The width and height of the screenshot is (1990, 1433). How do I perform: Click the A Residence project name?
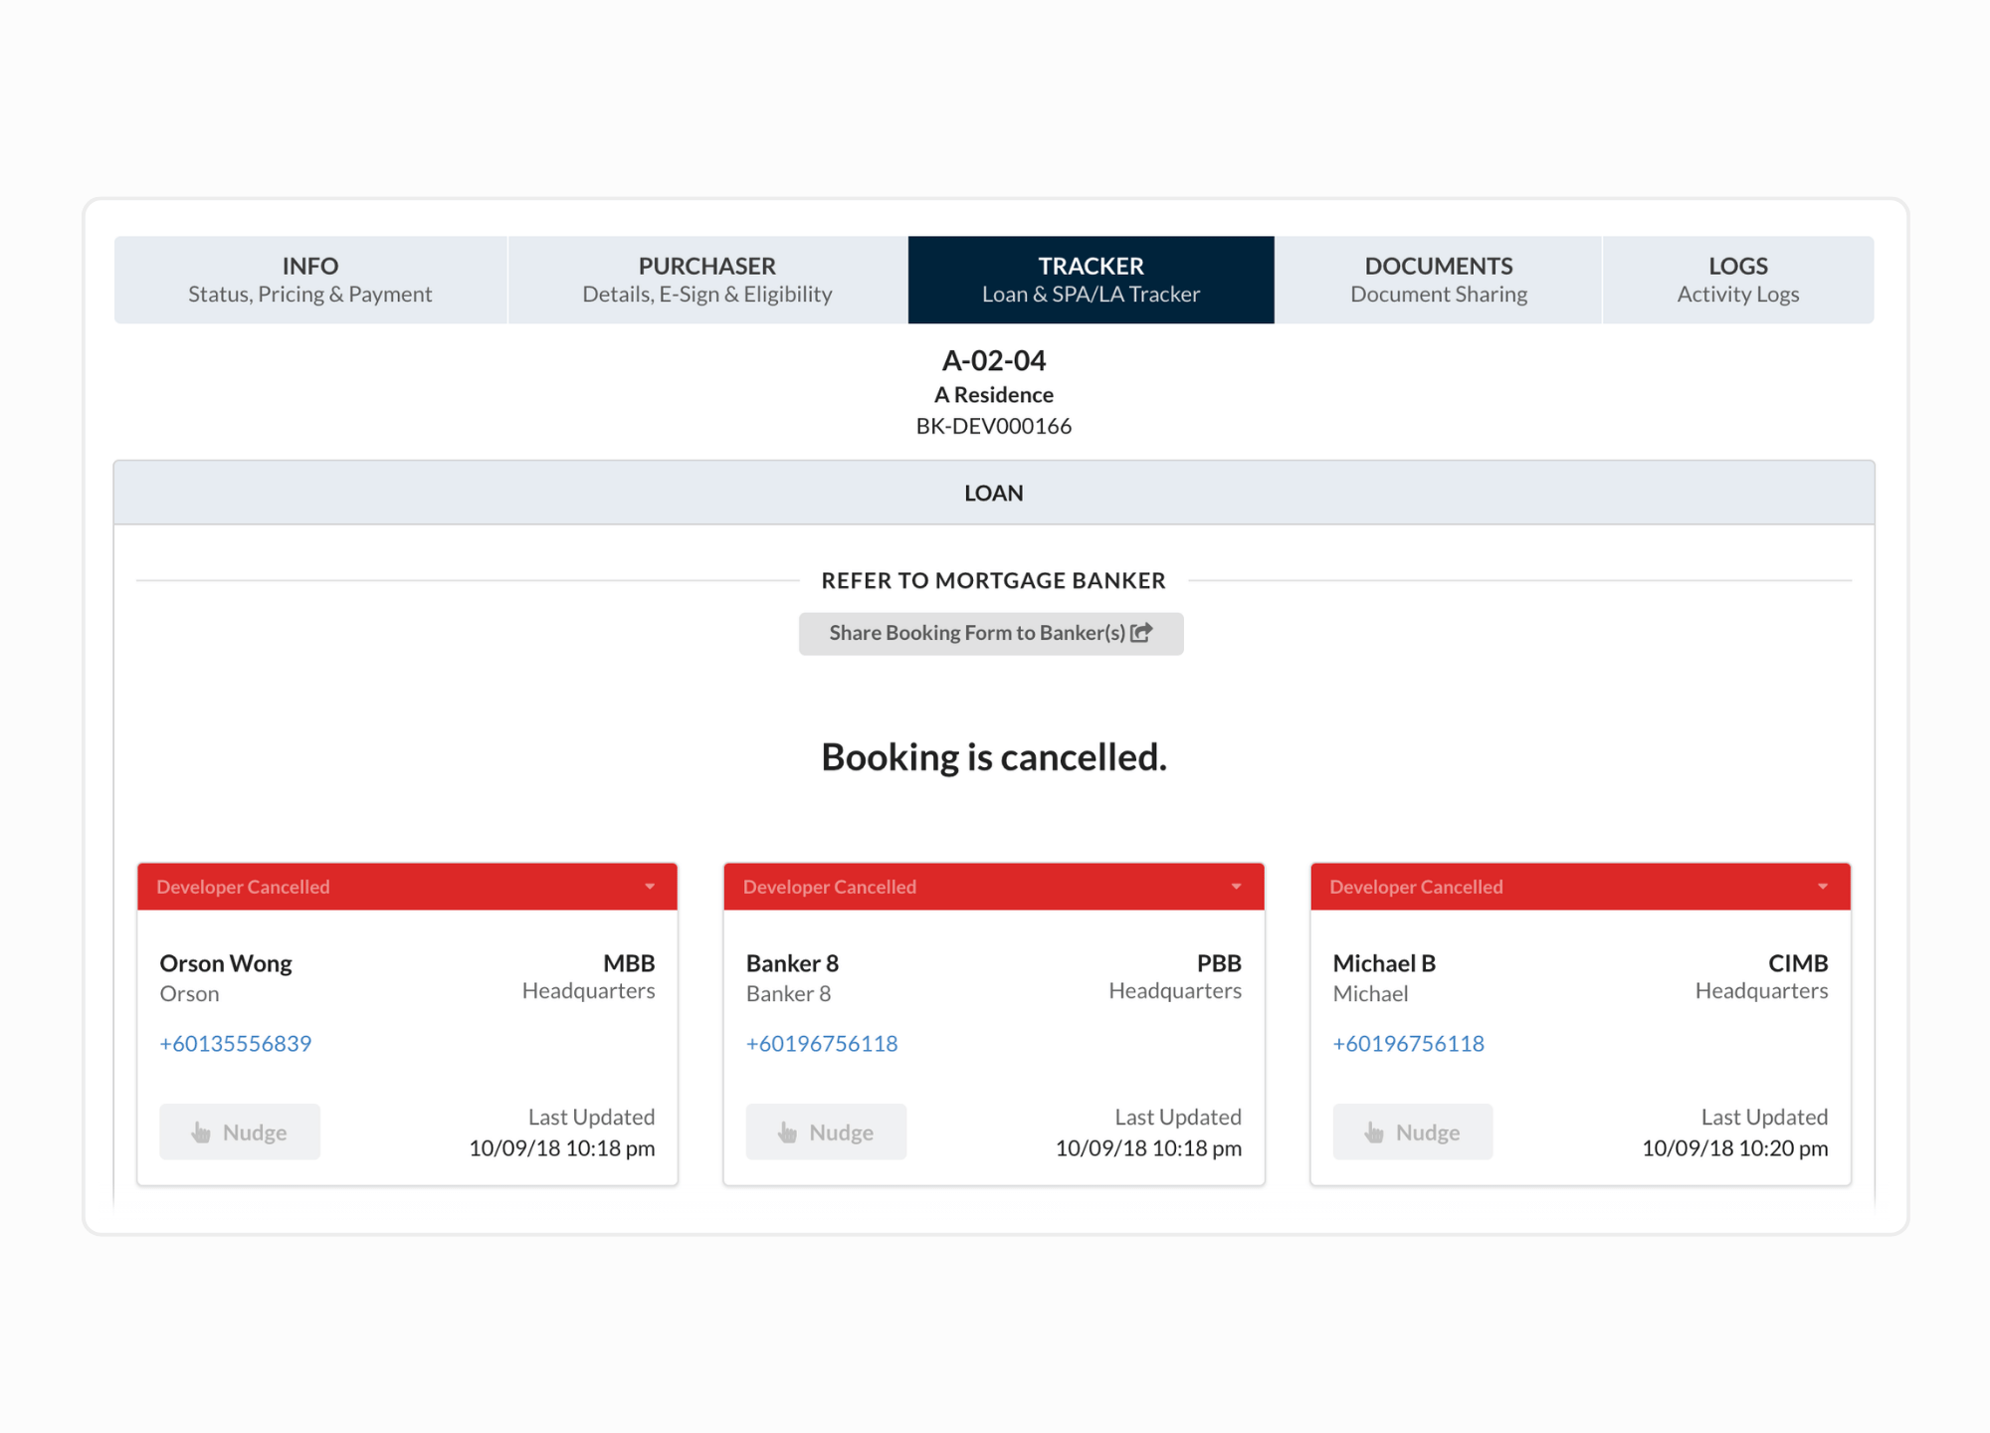pos(994,394)
